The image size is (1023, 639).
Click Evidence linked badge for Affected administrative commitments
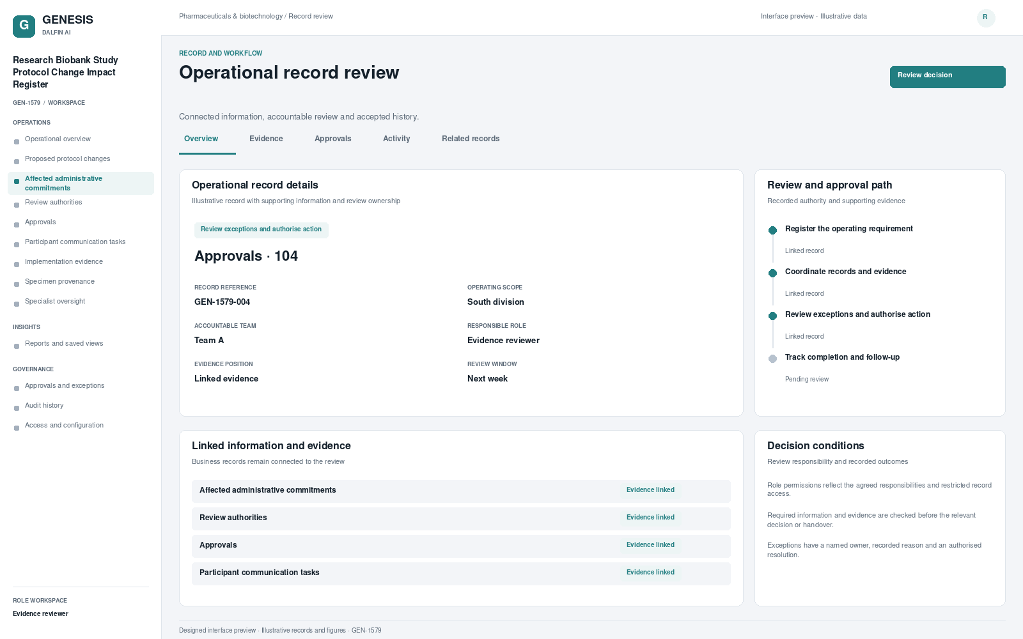pos(650,490)
